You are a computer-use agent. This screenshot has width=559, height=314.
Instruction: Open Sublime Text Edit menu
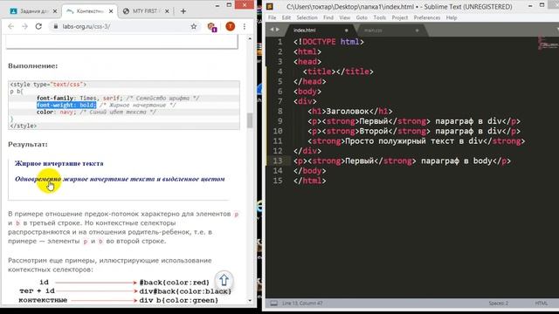tap(286, 17)
